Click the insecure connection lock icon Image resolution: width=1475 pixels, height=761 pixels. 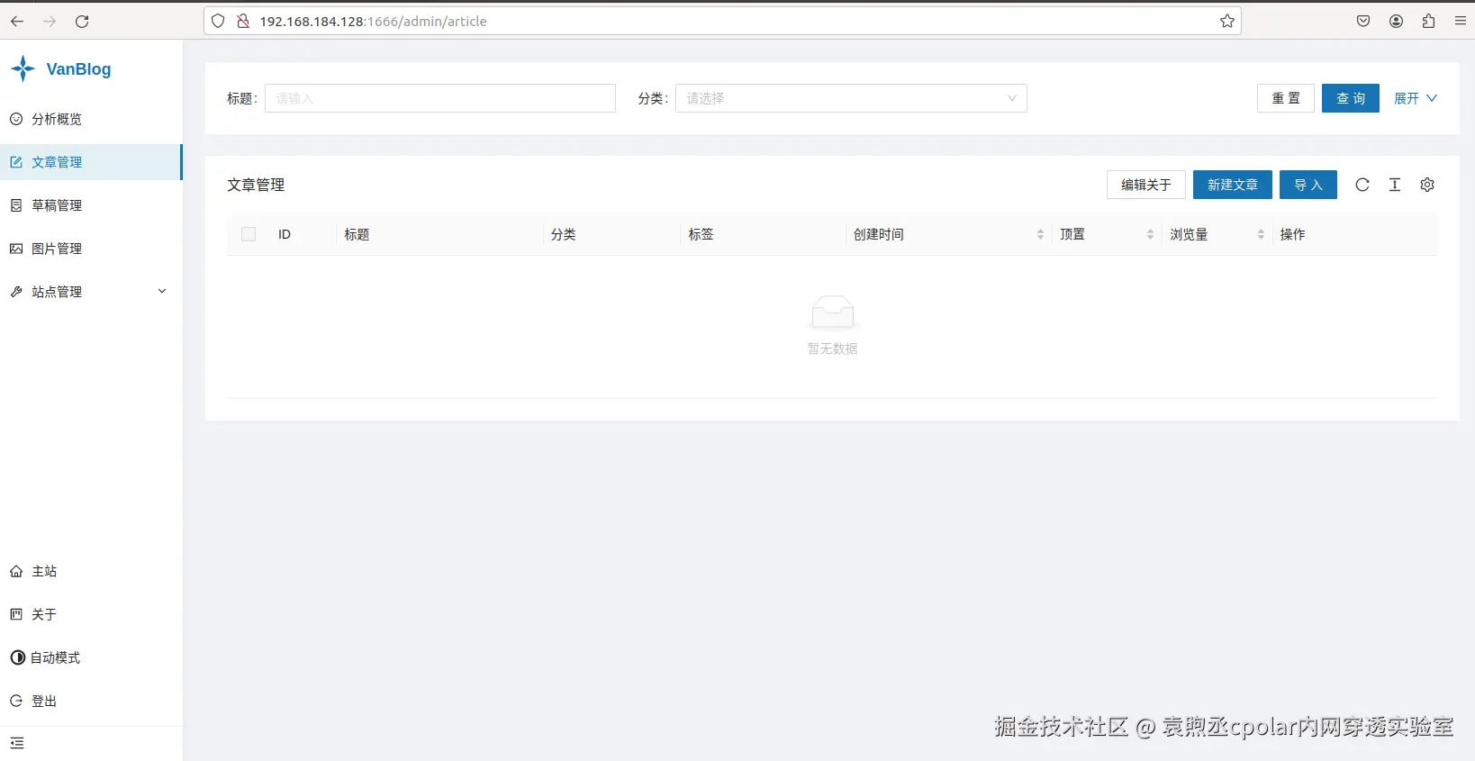click(x=242, y=21)
